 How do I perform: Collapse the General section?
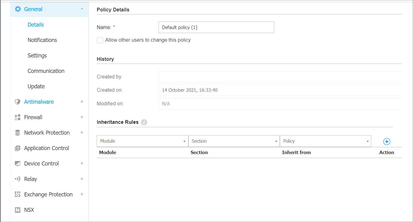click(82, 9)
